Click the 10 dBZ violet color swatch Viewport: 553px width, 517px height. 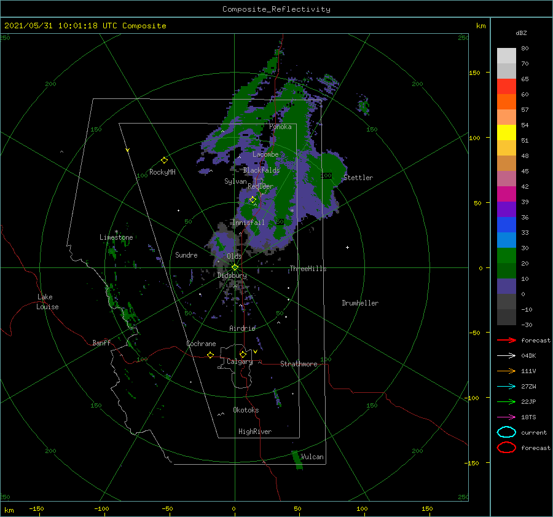pyautogui.click(x=506, y=286)
